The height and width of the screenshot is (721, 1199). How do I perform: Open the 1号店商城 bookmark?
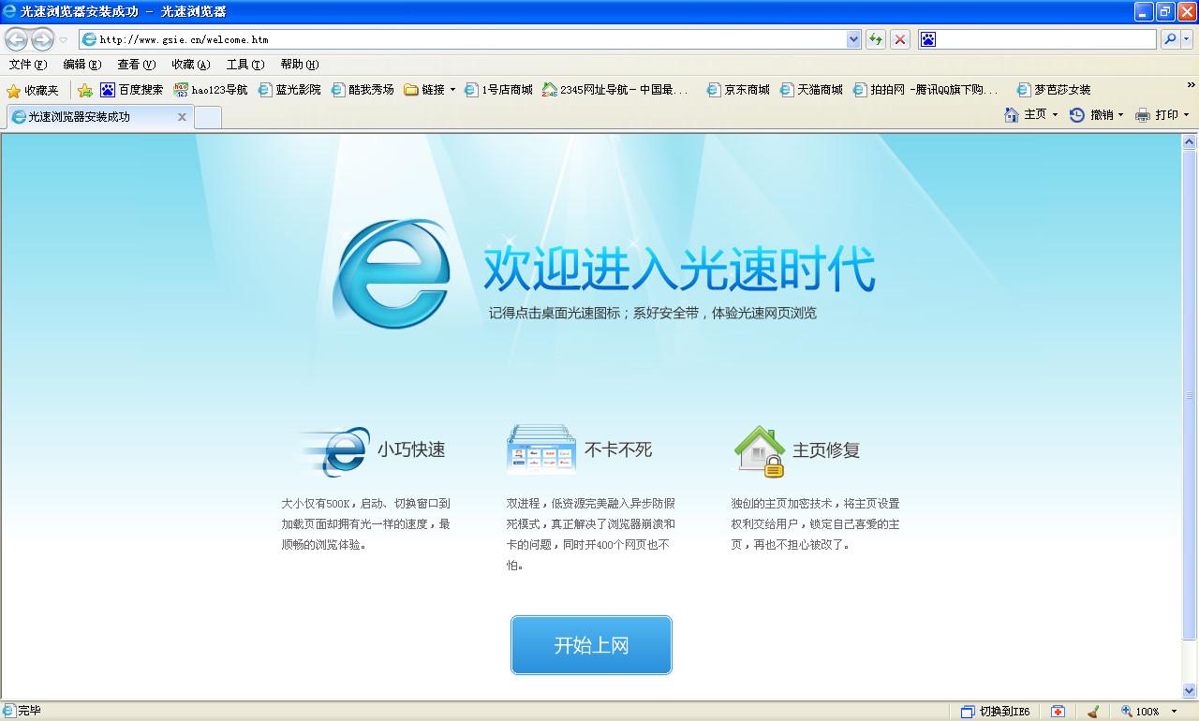tap(498, 90)
